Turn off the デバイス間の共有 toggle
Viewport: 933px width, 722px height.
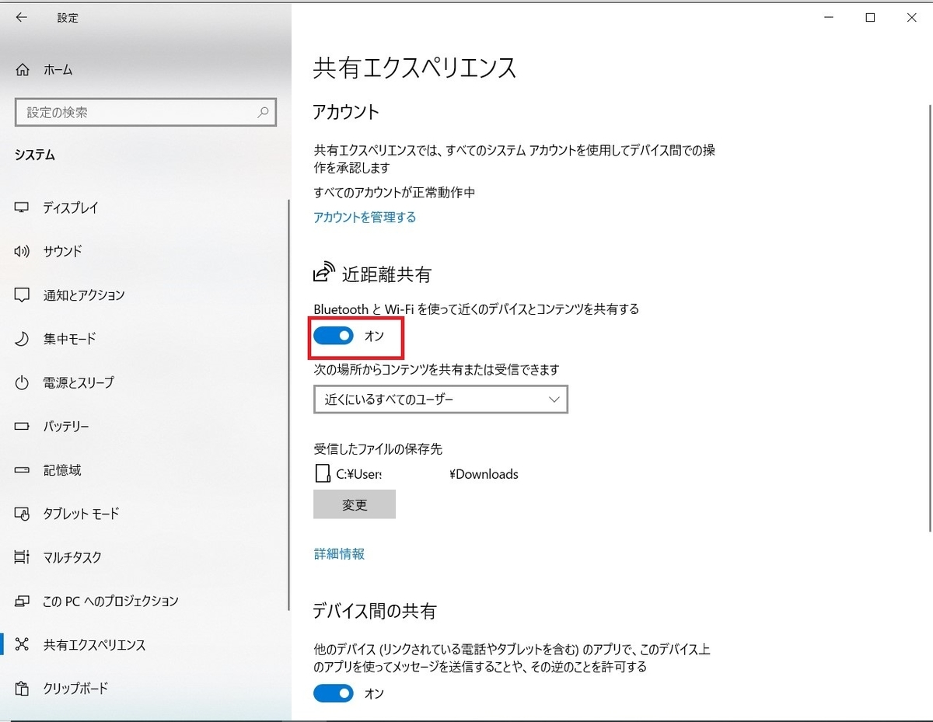point(334,692)
